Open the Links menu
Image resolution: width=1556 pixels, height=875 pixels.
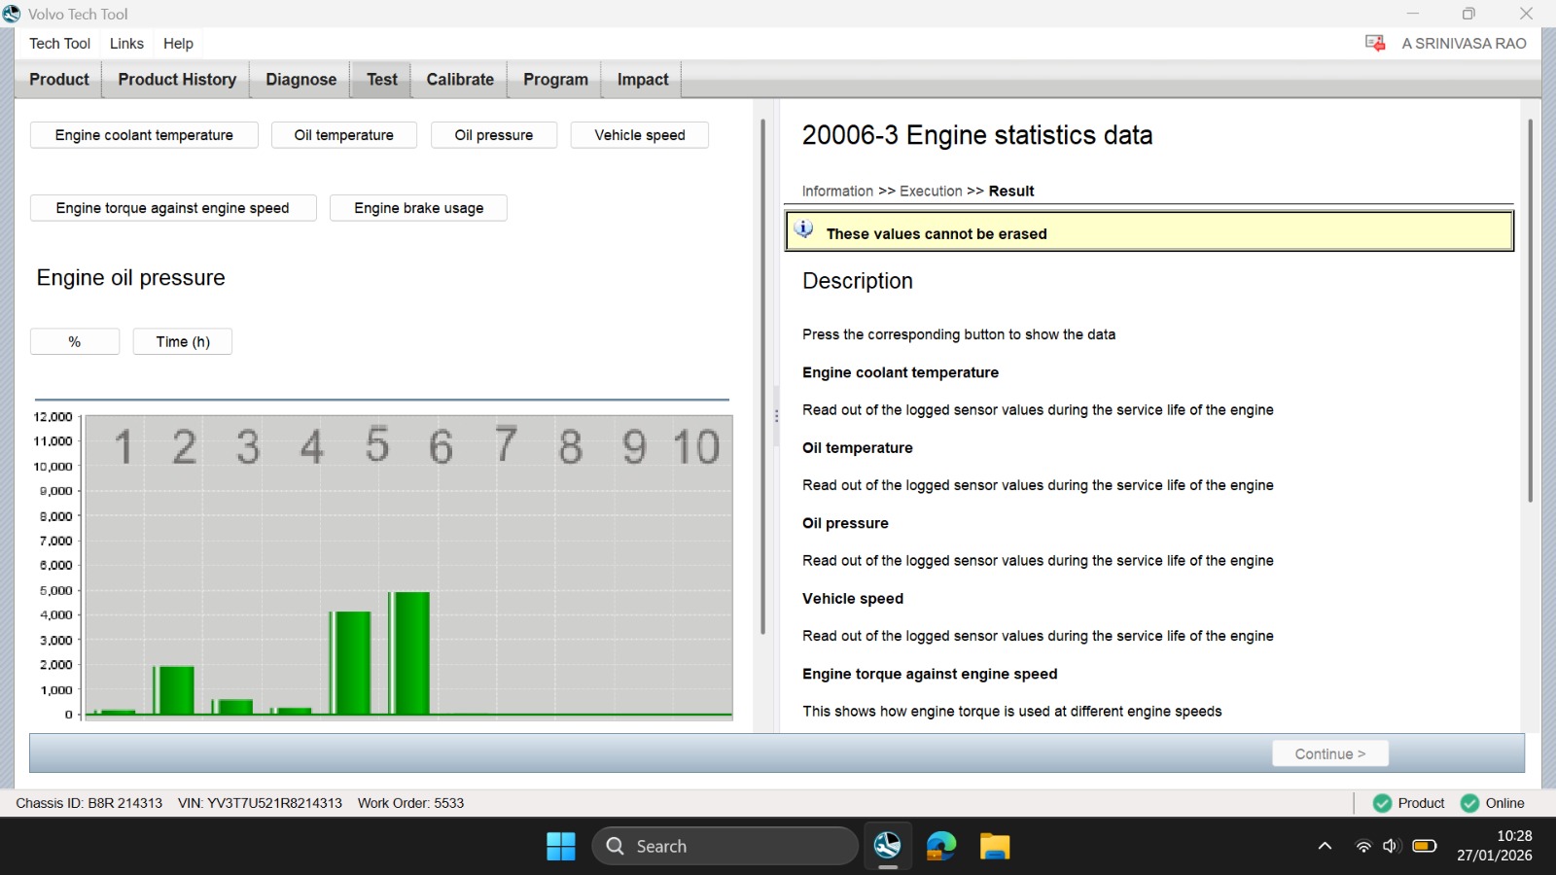126,43
